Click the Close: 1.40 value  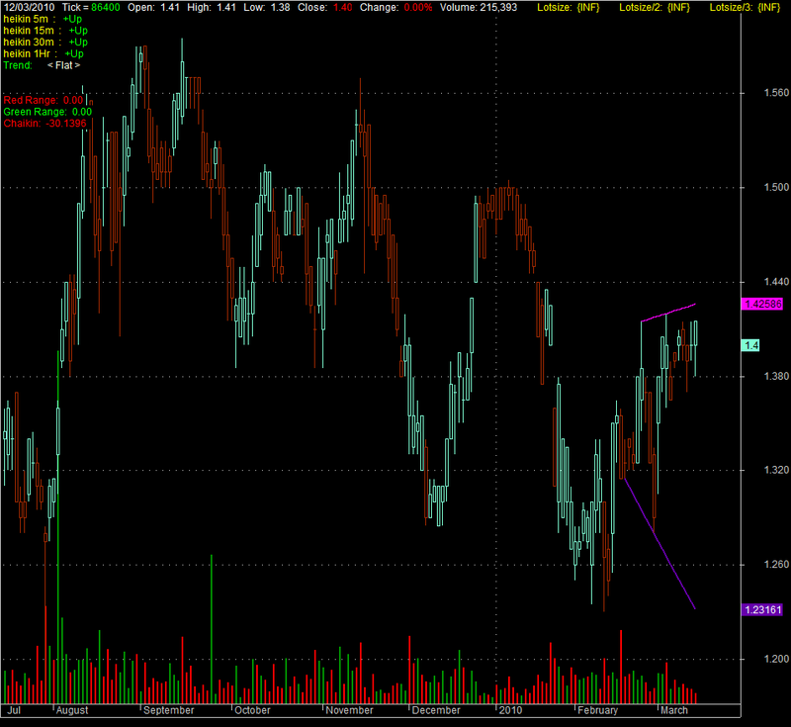(325, 8)
